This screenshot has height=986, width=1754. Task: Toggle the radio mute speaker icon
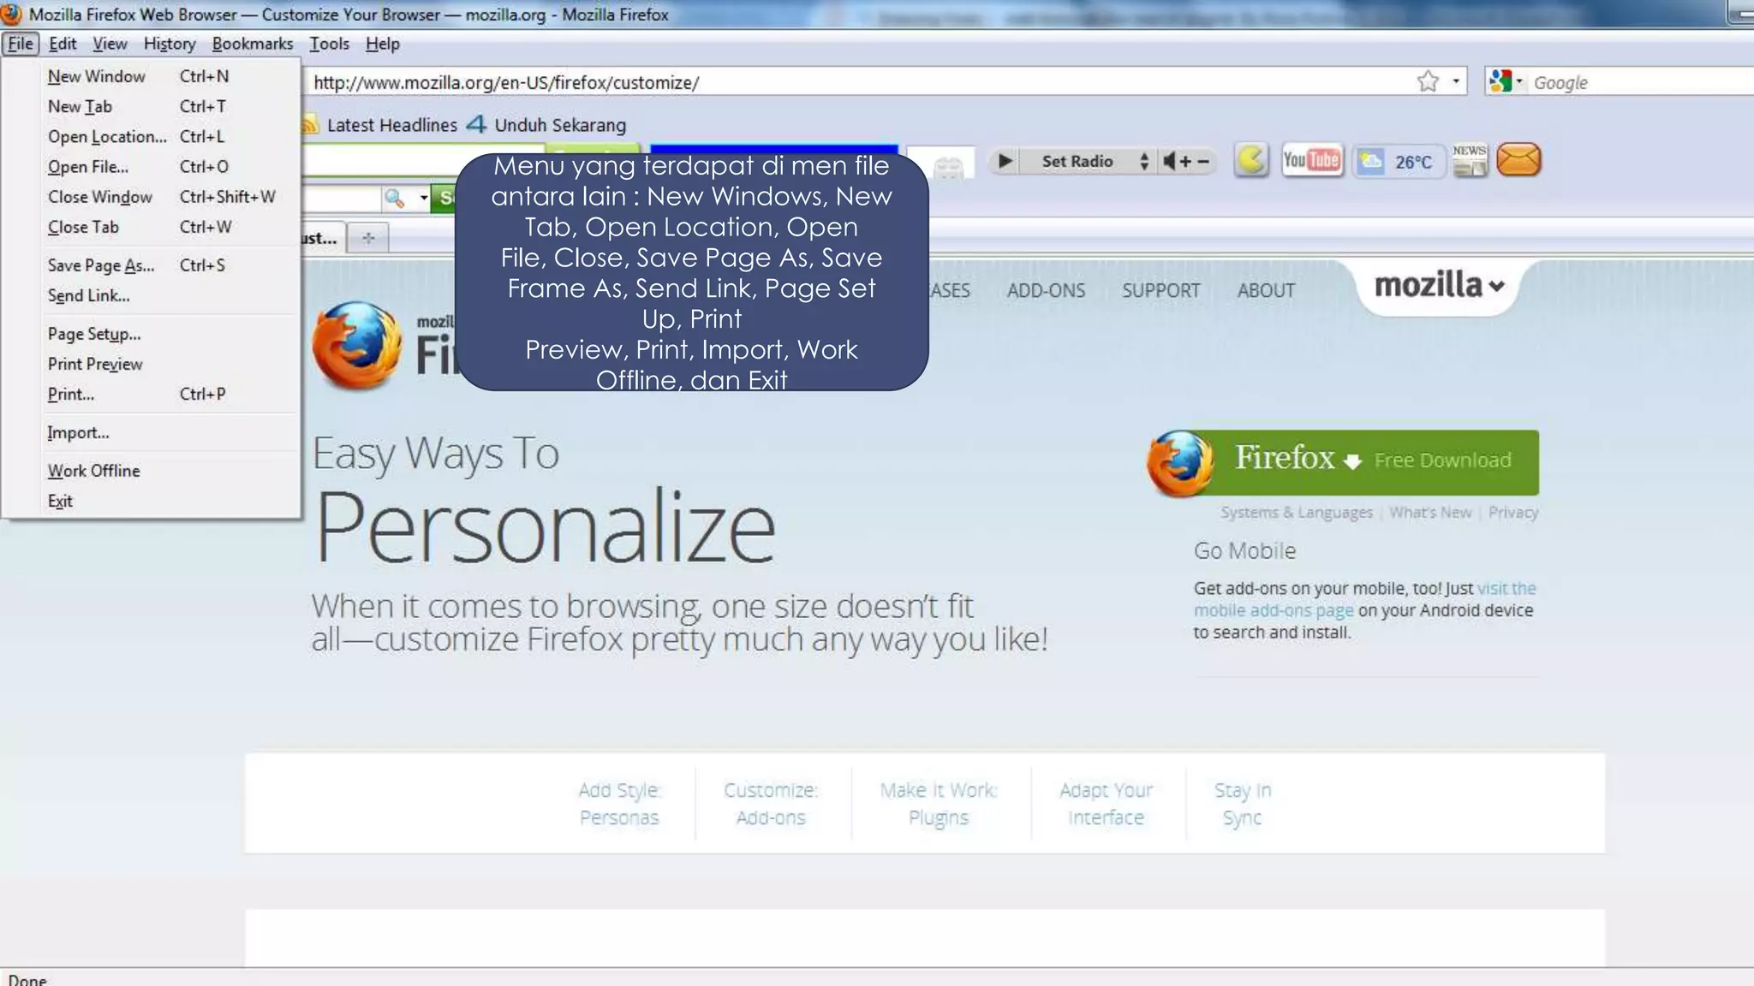coord(1170,161)
